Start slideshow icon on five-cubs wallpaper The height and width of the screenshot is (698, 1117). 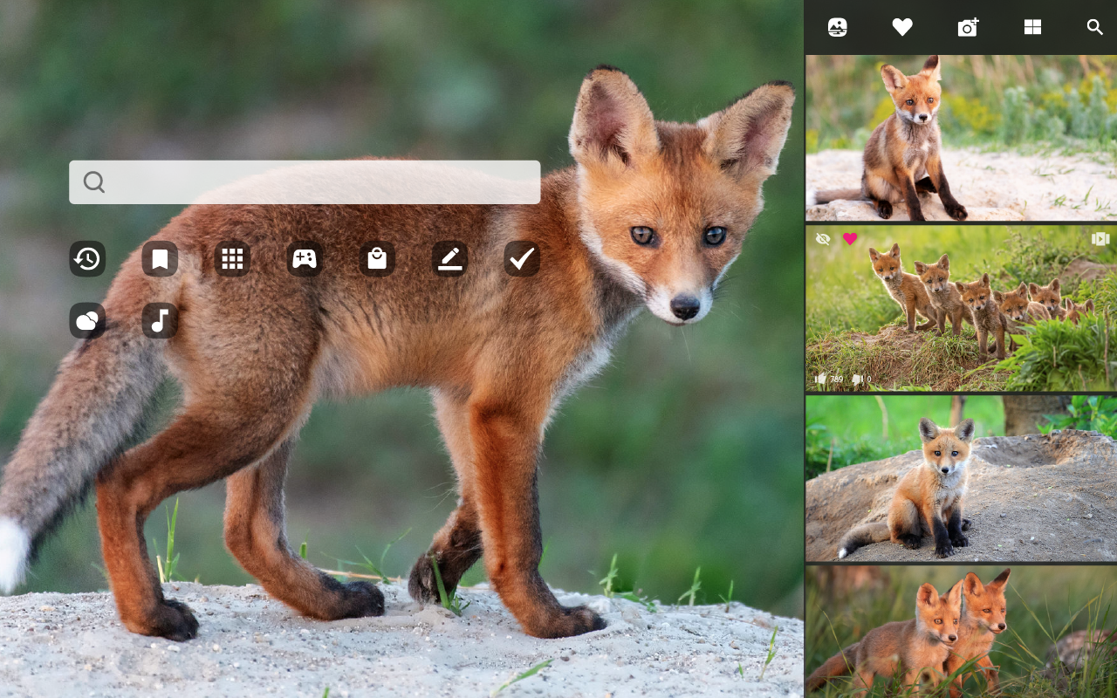click(1100, 239)
